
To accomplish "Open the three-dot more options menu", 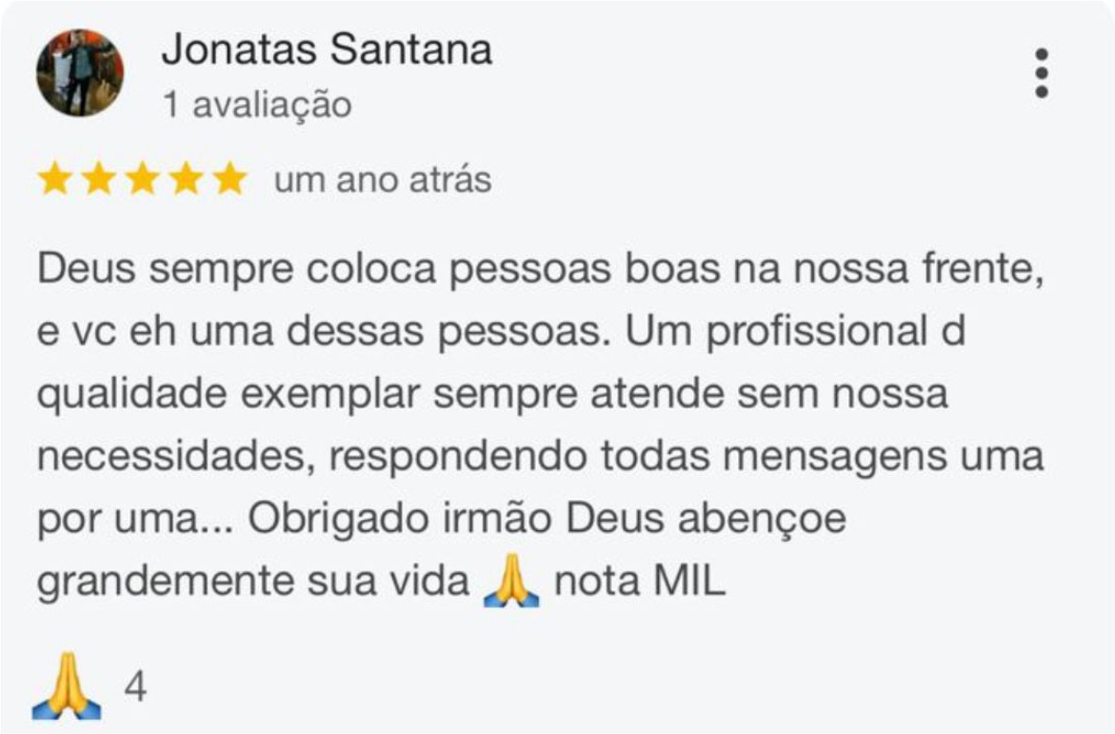I will pyautogui.click(x=1042, y=72).
